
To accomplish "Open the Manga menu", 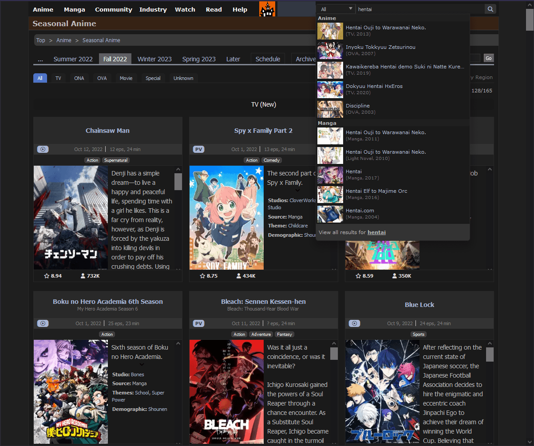I will click(x=74, y=9).
